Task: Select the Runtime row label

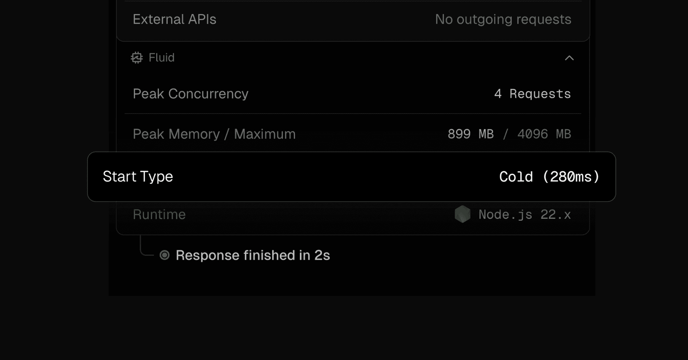Action: [159, 215]
